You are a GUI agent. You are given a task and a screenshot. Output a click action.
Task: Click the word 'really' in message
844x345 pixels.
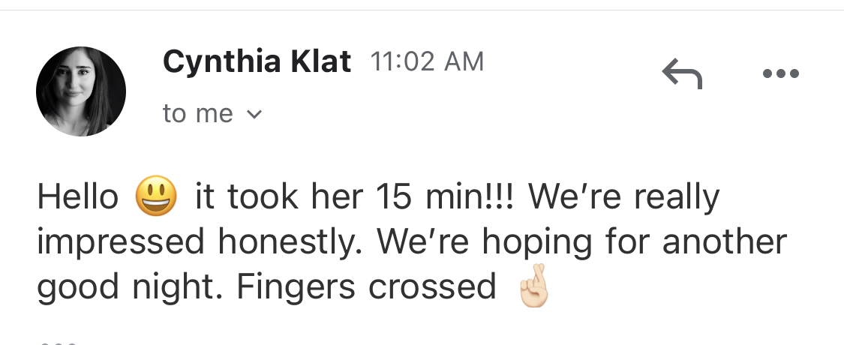677,198
